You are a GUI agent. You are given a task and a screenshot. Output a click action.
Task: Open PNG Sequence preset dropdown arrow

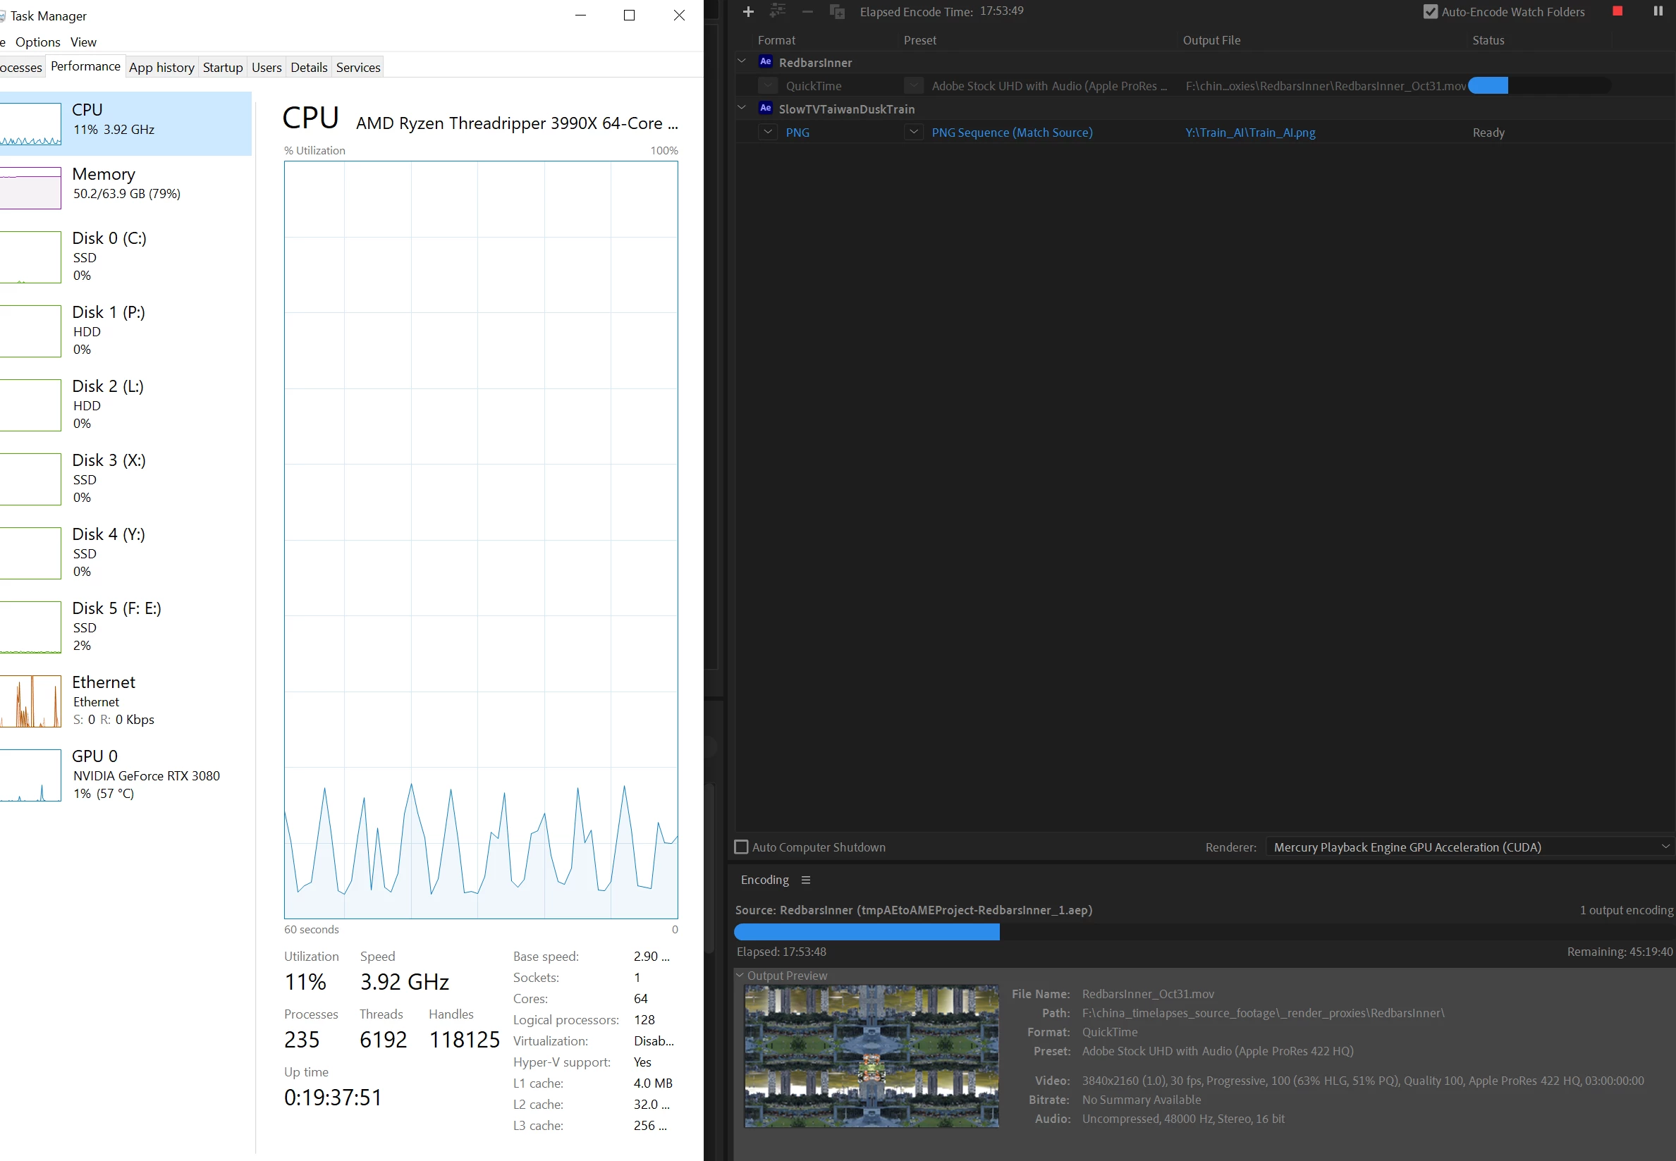click(914, 133)
